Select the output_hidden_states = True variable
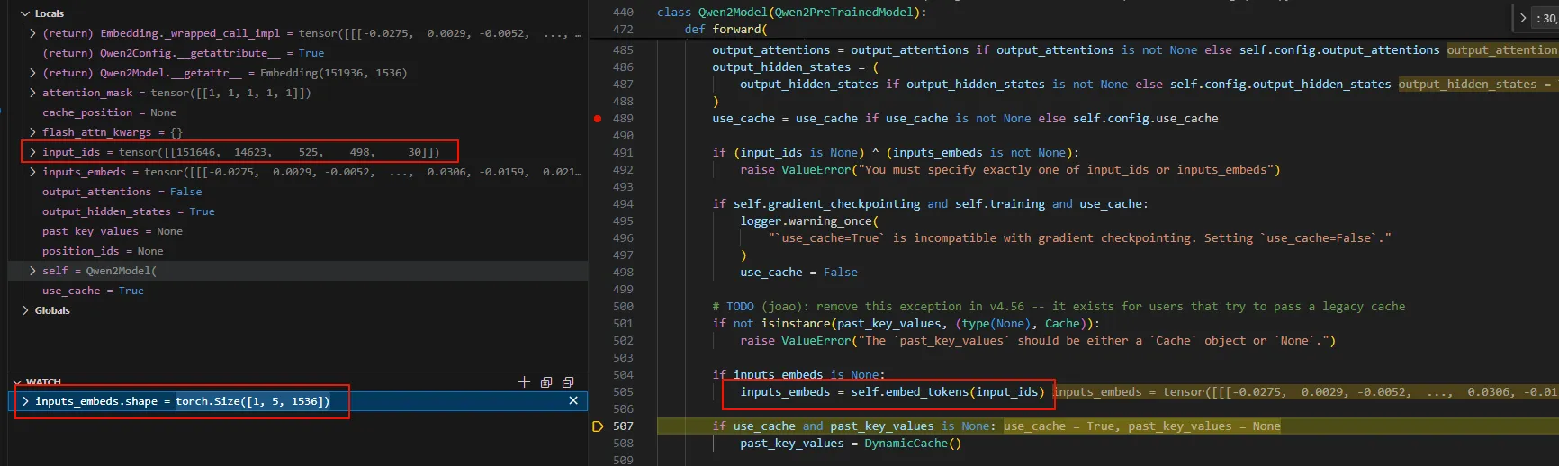The image size is (1559, 466). (298, 211)
